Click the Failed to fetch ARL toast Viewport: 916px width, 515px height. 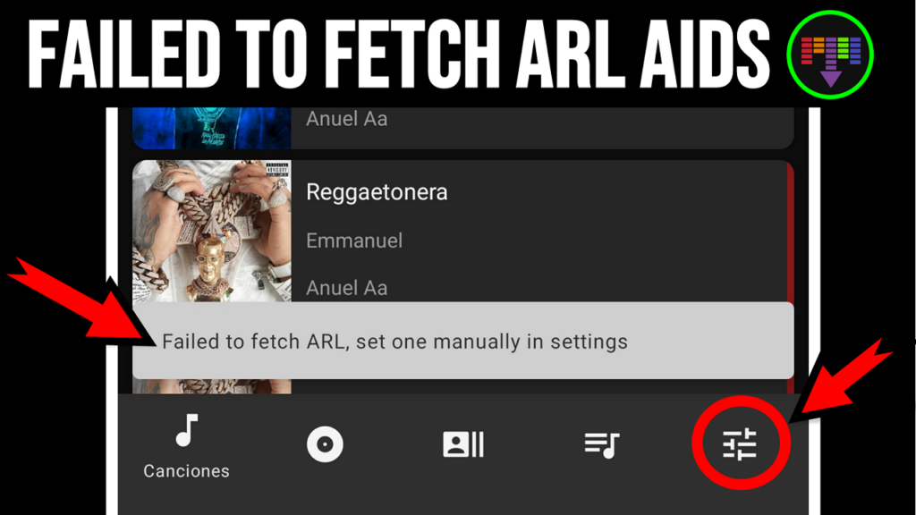462,341
